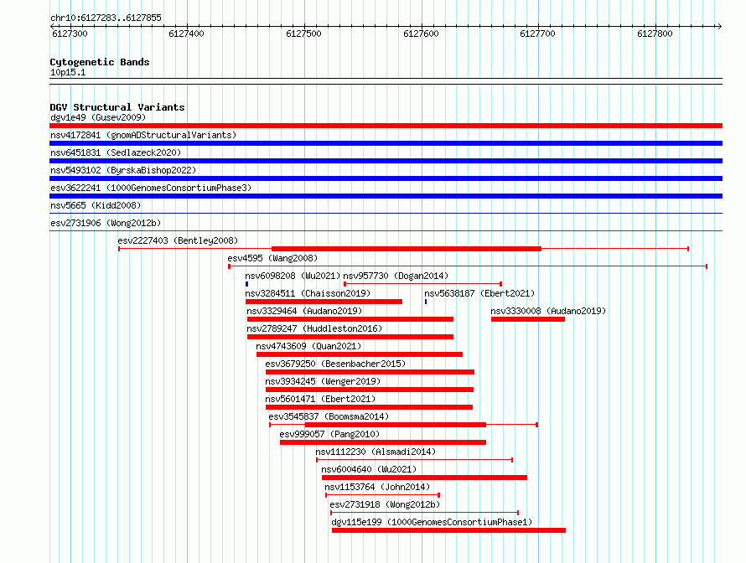The width and height of the screenshot is (746, 563).
Task: Open nsv1153764 (John2014) label
Action: pyautogui.click(x=377, y=487)
